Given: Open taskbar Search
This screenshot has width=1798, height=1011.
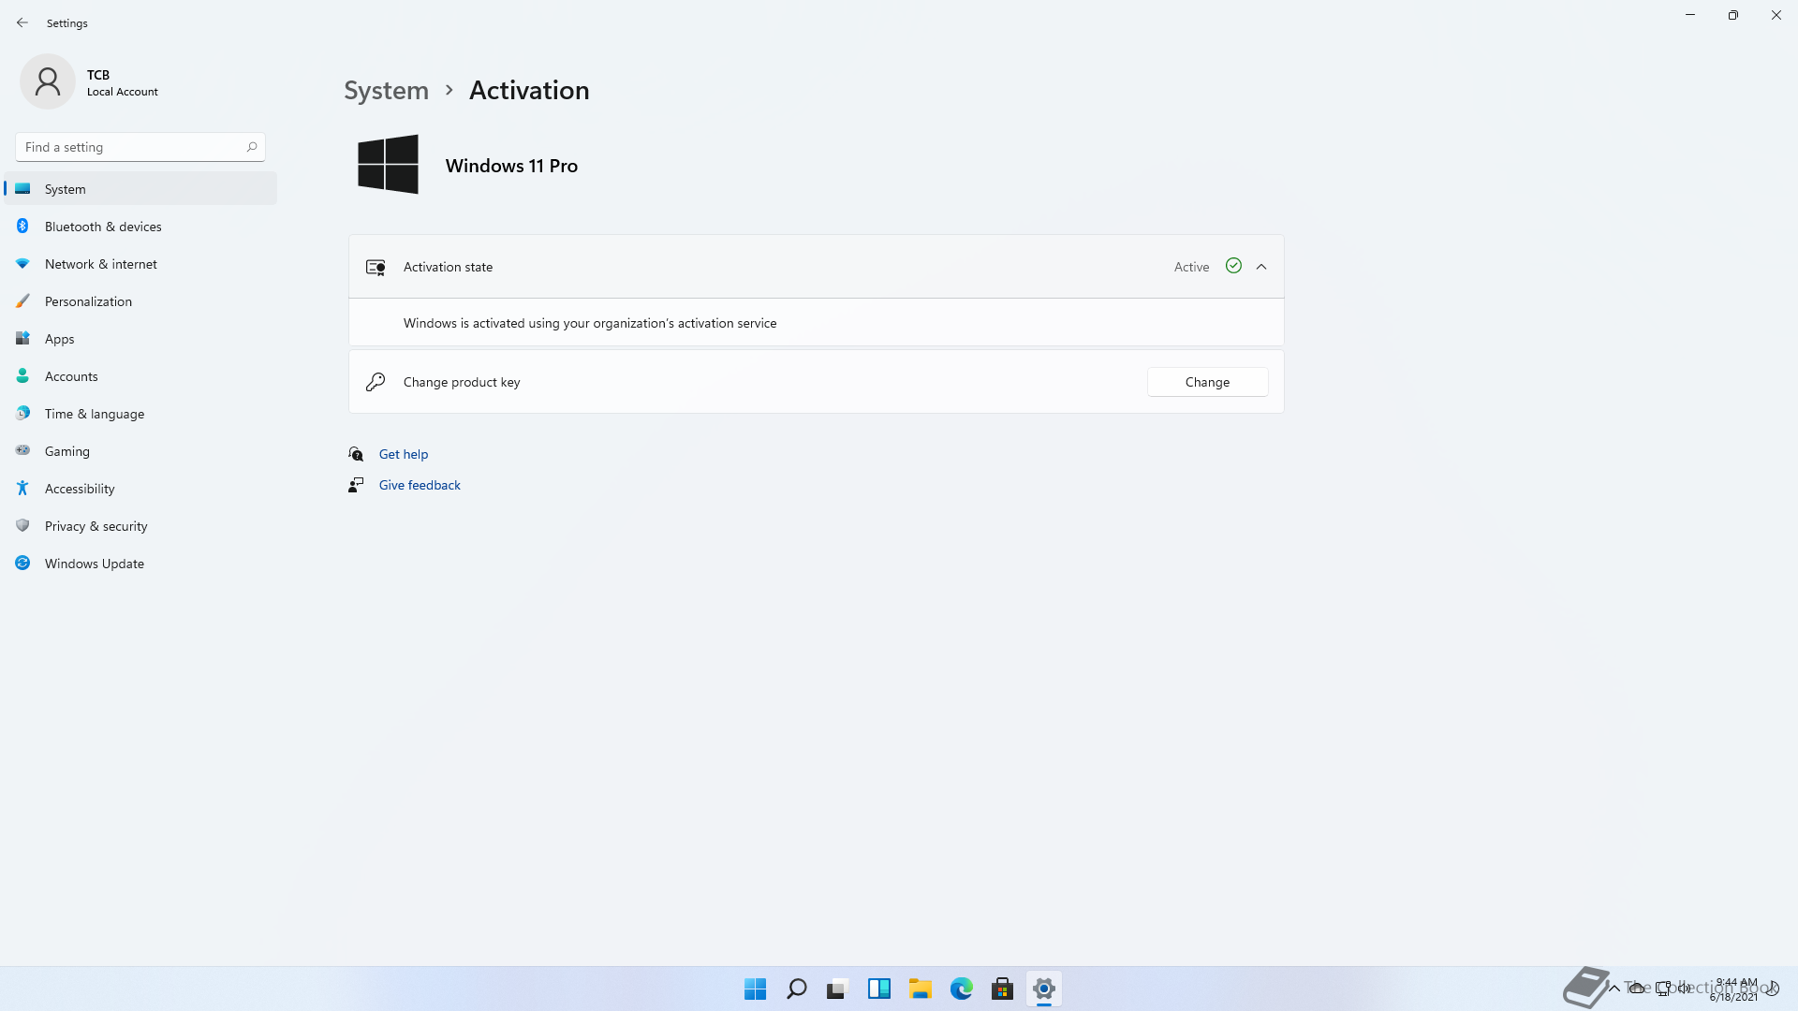Looking at the screenshot, I should tap(796, 989).
